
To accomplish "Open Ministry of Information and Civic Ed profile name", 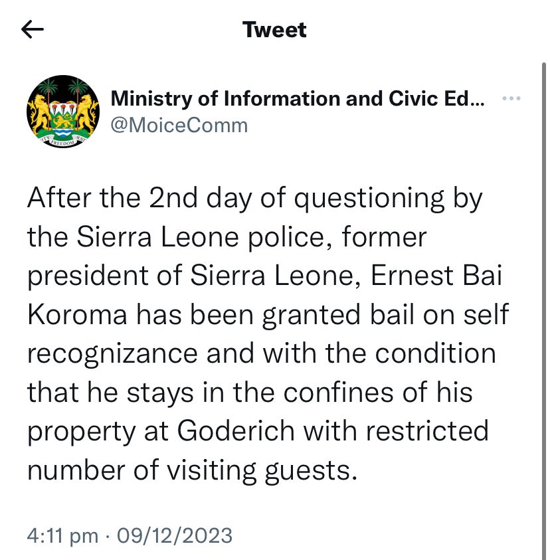I will coord(298,99).
